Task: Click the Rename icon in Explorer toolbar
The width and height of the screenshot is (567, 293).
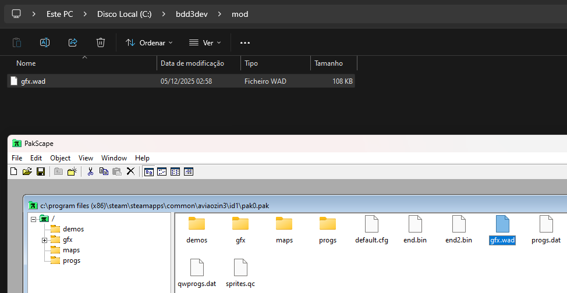Action: pos(45,42)
